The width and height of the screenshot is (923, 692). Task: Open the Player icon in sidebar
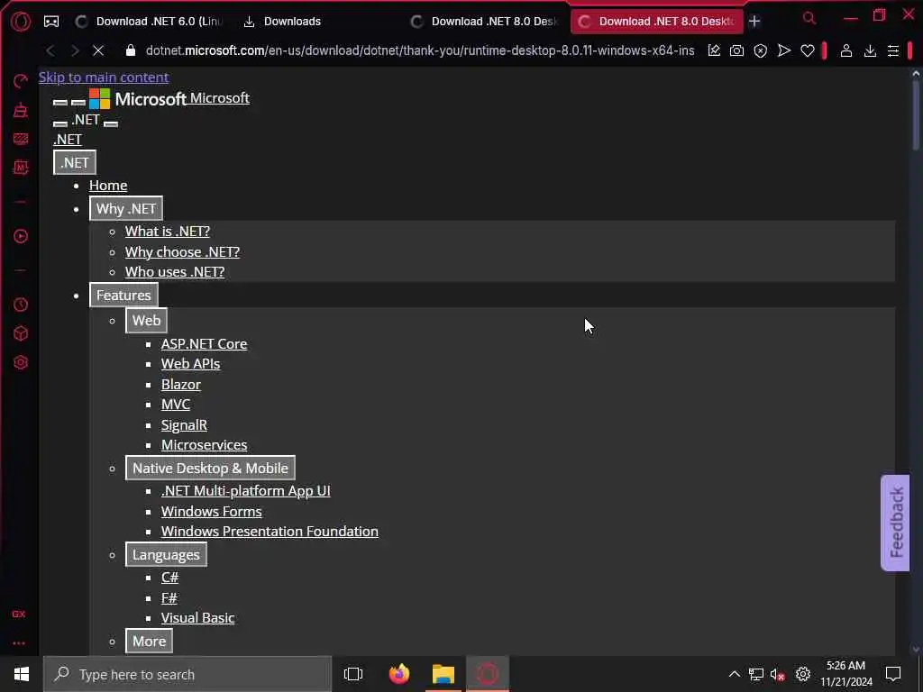pyautogui.click(x=21, y=237)
